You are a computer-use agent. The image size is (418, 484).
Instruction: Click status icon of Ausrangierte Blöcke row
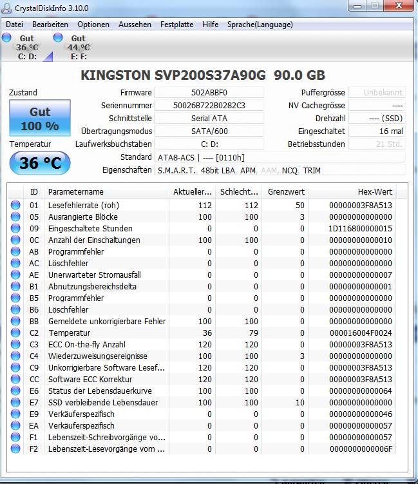(15, 217)
